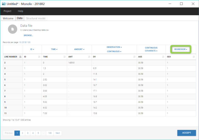Sort table by the SEX column arrows
Image resolution: width=199 pixels, height=140 pixels.
click(x=194, y=57)
